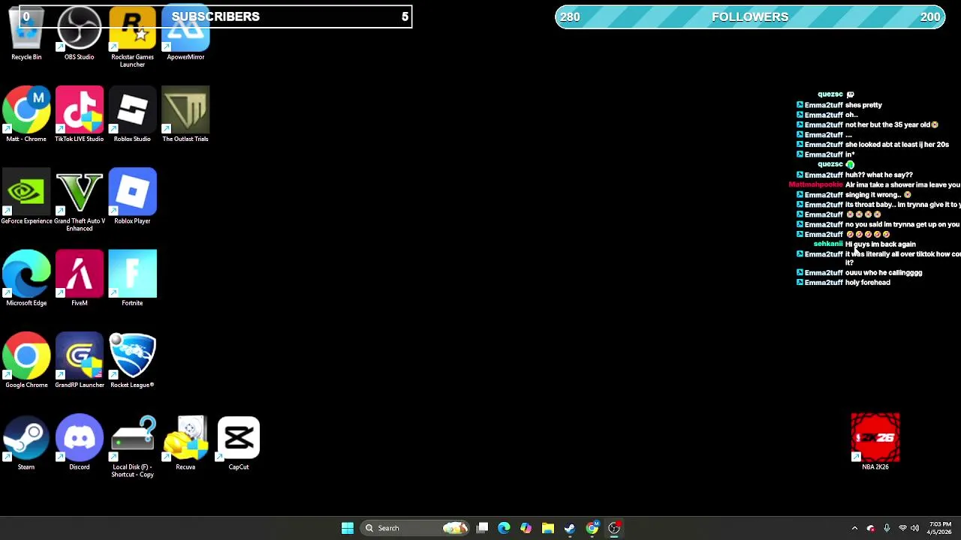Click chat message 'huh?? what he say??'
Image resolution: width=961 pixels, height=540 pixels.
point(879,175)
